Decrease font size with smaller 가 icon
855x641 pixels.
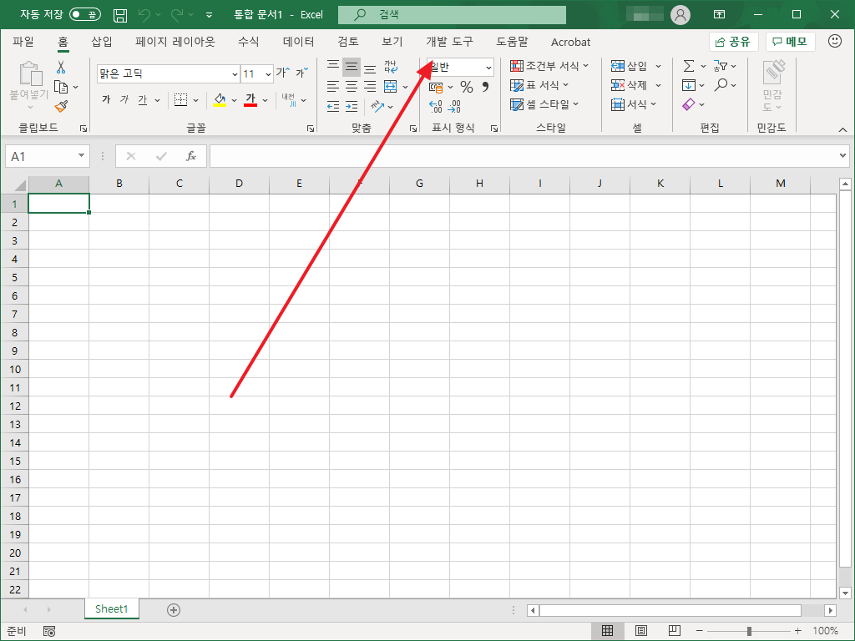click(301, 73)
